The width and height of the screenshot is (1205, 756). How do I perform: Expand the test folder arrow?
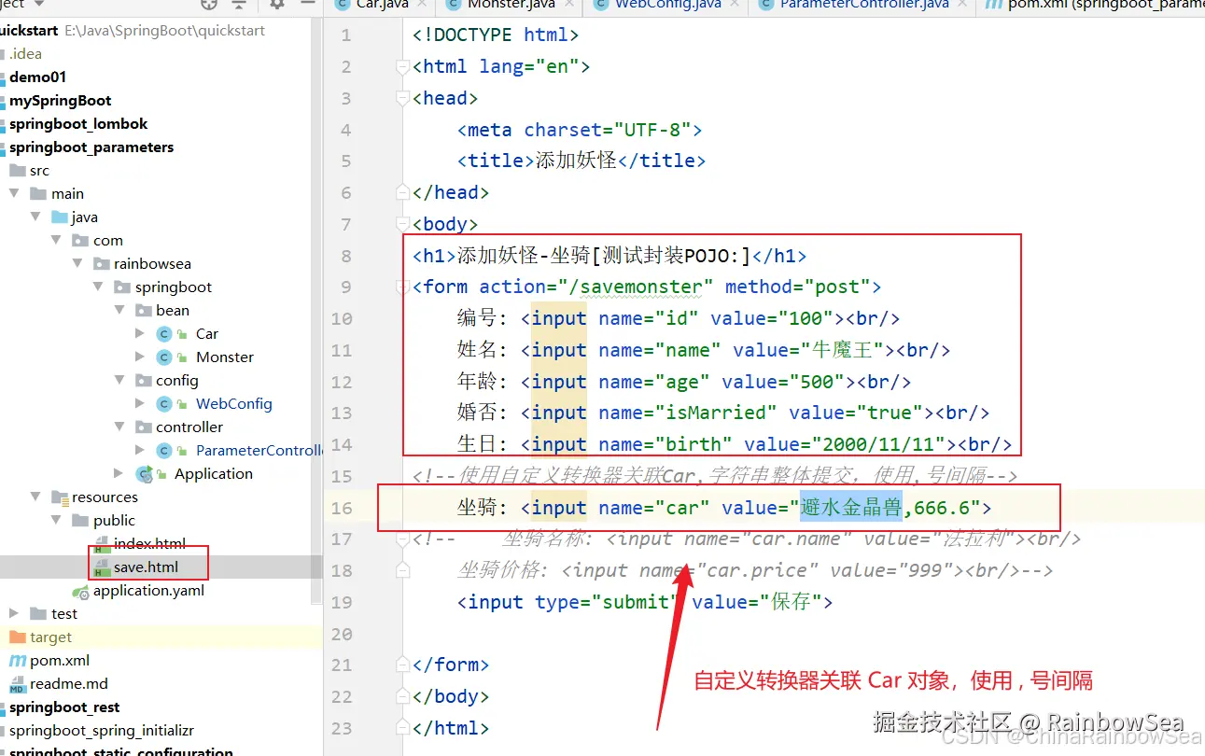point(14,614)
